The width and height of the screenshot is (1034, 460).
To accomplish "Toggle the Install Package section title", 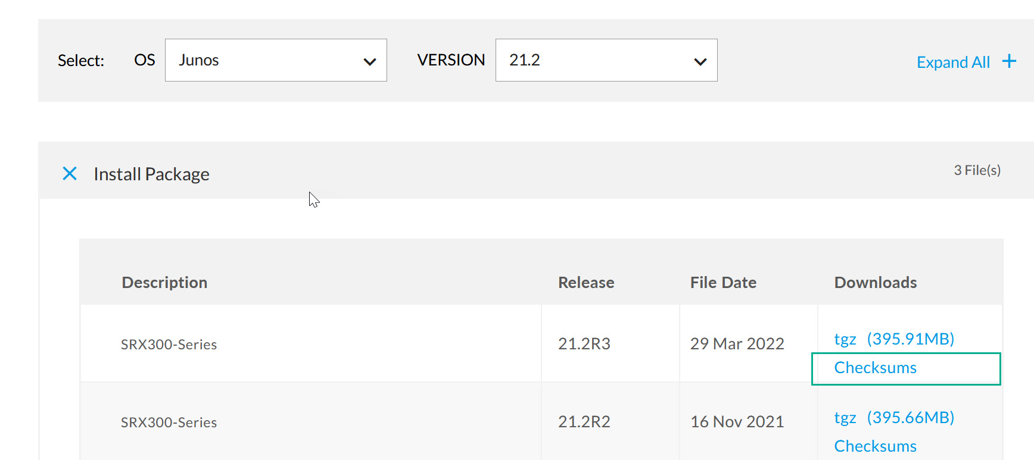I will tap(151, 174).
